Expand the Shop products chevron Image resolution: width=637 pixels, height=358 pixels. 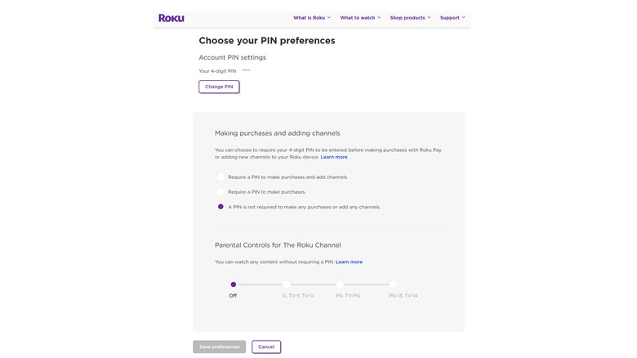pos(429,17)
